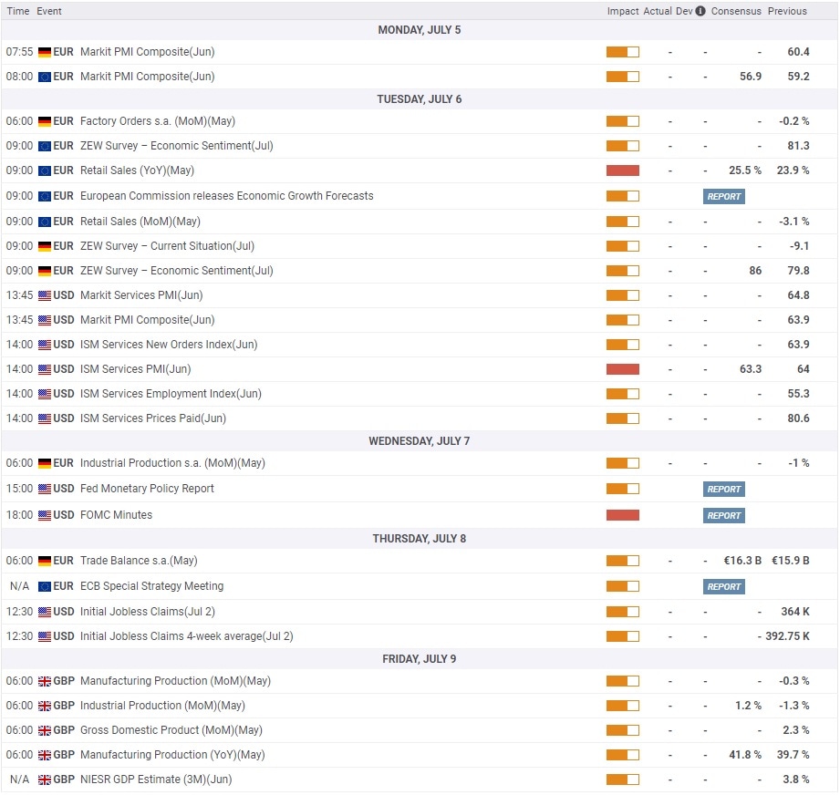Click the German flag beside Trade Balance s.a.

coord(47,561)
